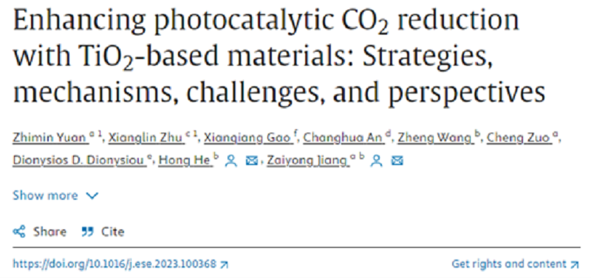Open author Xianqiang Gao details
The image size is (591, 278).
(x=247, y=138)
